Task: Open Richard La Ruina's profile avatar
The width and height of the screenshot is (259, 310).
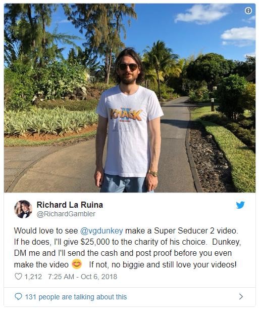Action: pos(23,209)
